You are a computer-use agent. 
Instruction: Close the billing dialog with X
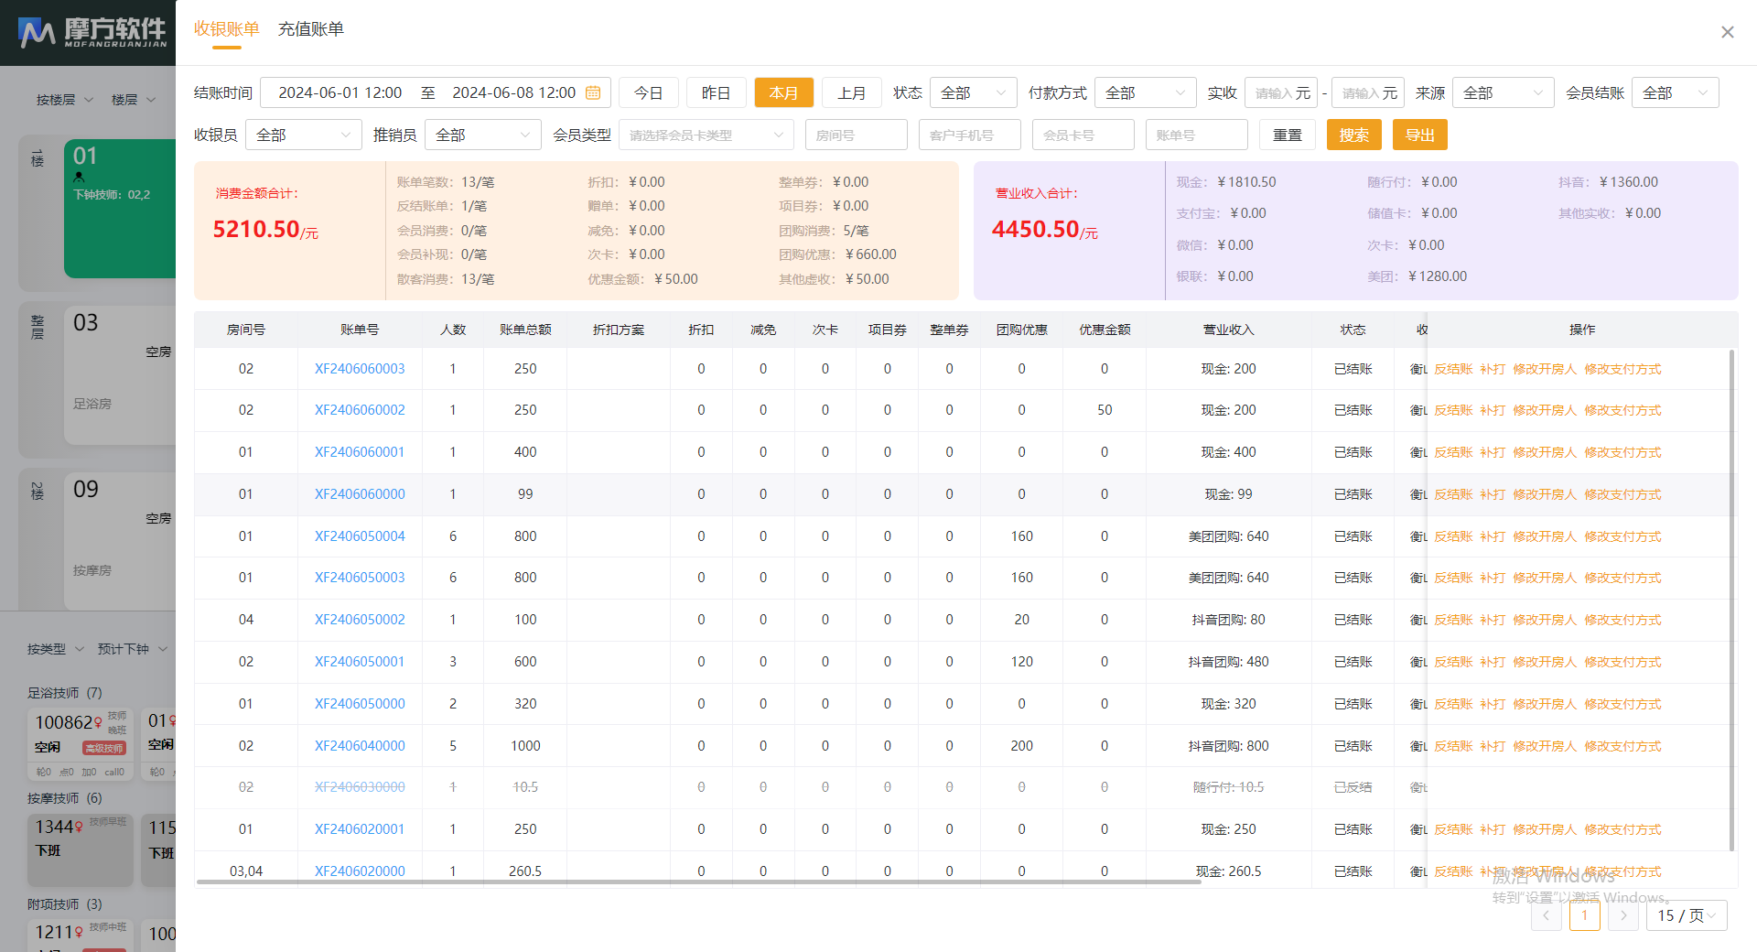point(1727,32)
